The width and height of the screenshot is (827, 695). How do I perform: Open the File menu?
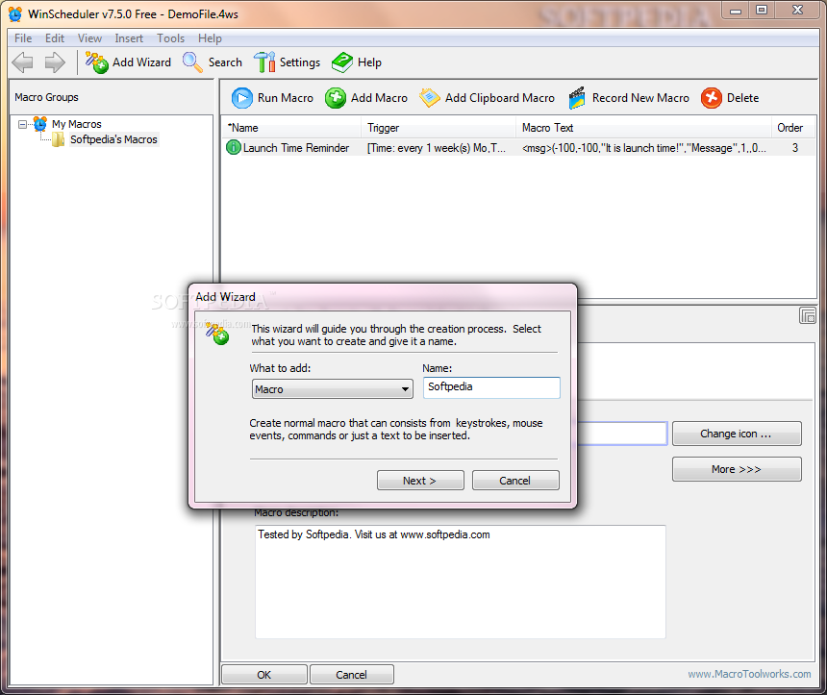(x=23, y=38)
